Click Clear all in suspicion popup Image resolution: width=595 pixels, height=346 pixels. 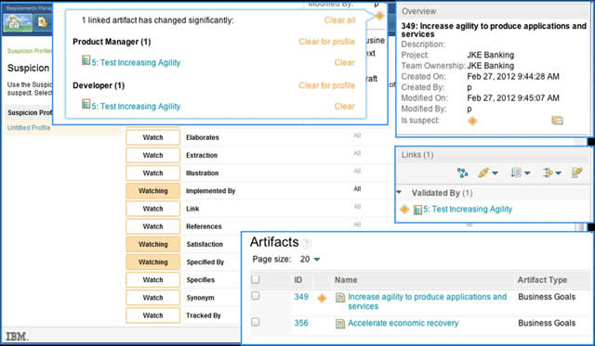point(339,20)
